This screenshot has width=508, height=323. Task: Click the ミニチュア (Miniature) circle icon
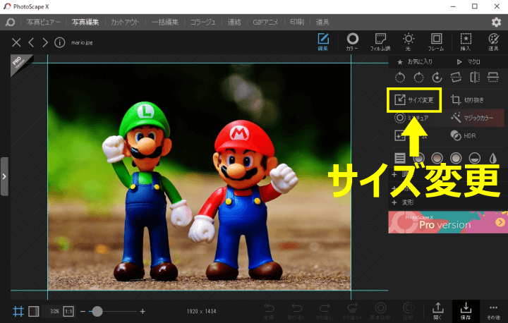click(400, 118)
